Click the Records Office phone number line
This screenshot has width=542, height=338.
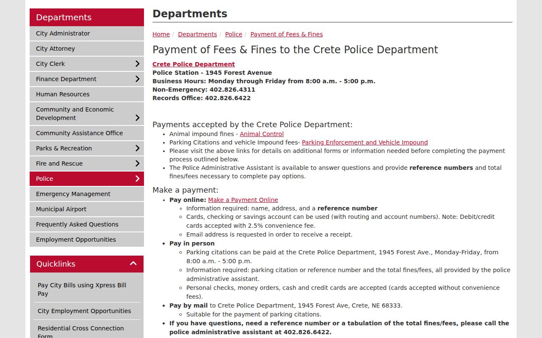click(202, 98)
